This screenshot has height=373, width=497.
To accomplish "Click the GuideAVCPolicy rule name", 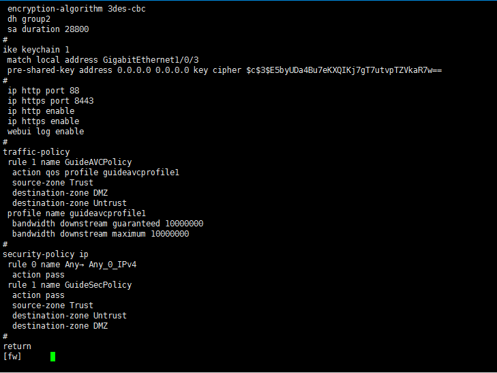I will pos(98,162).
